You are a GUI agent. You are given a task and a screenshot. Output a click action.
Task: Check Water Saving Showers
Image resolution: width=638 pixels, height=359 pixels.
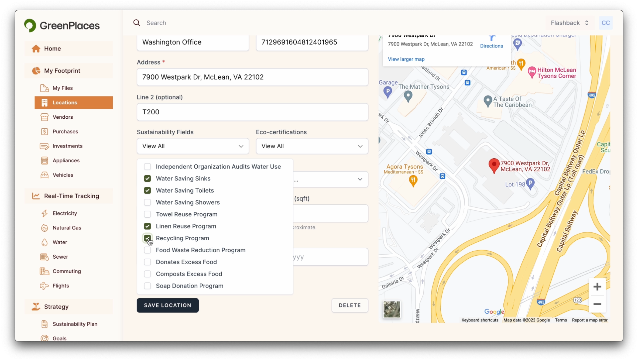coord(147,202)
